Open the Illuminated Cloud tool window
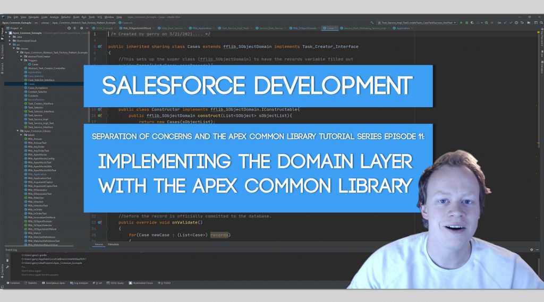544x302 pixels. [141, 283]
